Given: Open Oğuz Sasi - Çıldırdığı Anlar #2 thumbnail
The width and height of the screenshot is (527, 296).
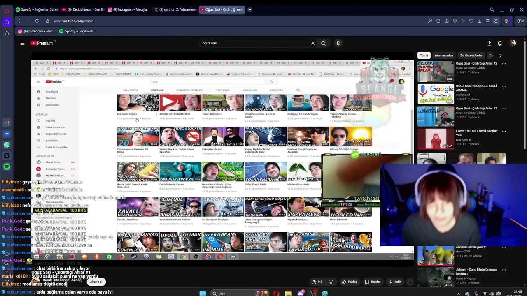Looking at the screenshot, I should click(x=436, y=72).
